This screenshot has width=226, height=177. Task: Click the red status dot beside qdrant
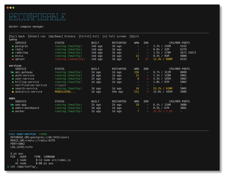point(13,59)
